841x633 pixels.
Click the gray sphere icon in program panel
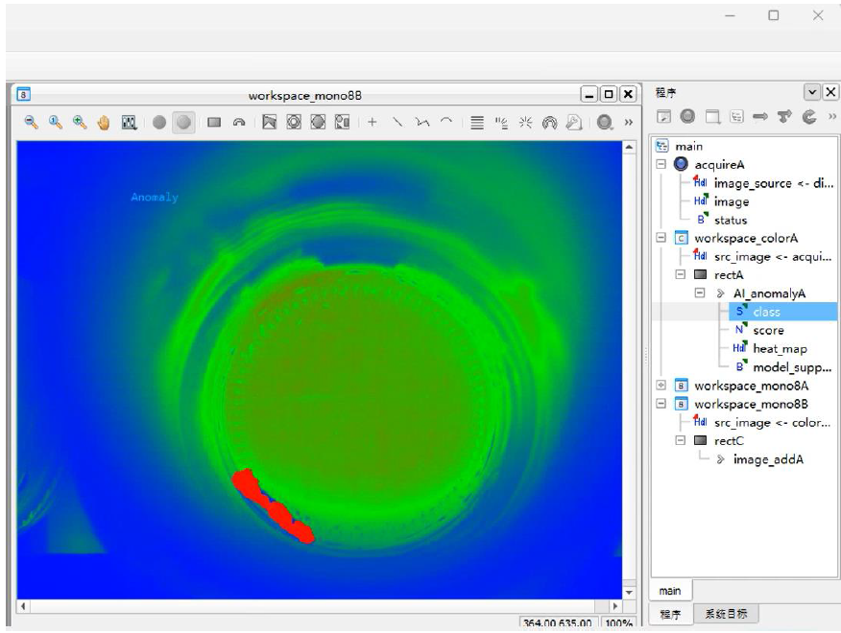(x=687, y=116)
